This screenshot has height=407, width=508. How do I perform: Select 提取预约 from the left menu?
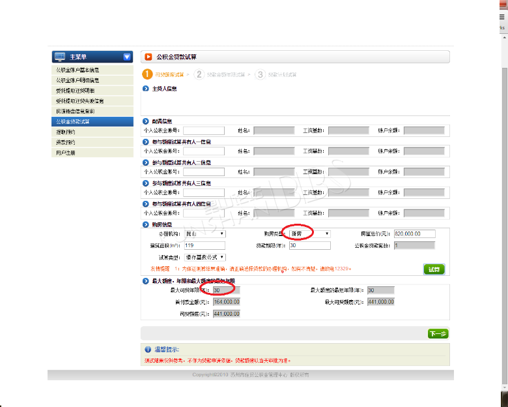click(x=65, y=132)
